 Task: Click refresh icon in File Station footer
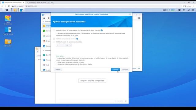[x=126, y=101]
